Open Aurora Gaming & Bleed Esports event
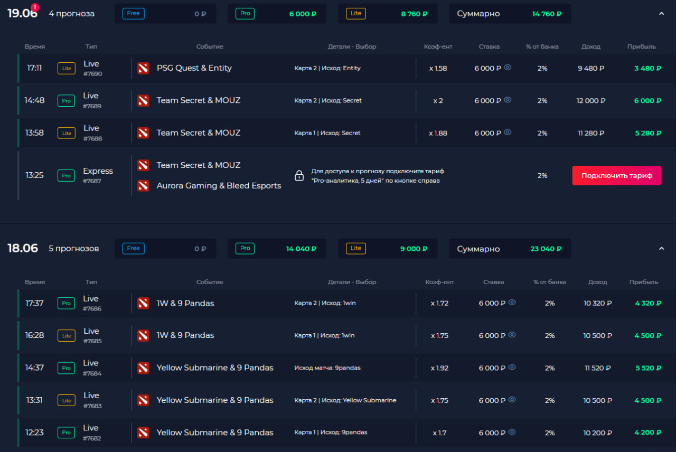 pyautogui.click(x=219, y=186)
